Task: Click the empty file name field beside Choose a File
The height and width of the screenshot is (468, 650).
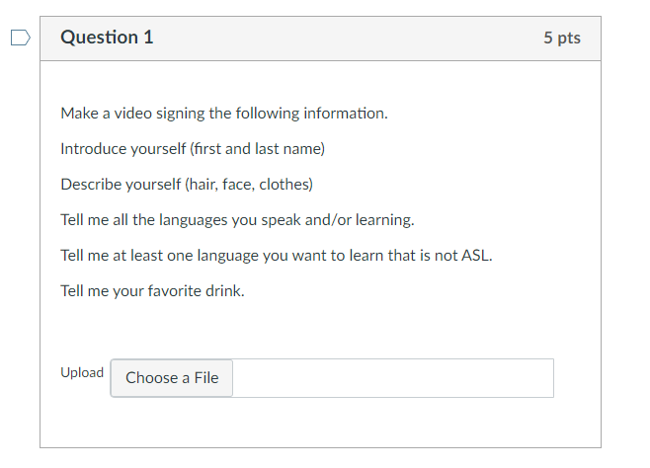Action: 392,378
